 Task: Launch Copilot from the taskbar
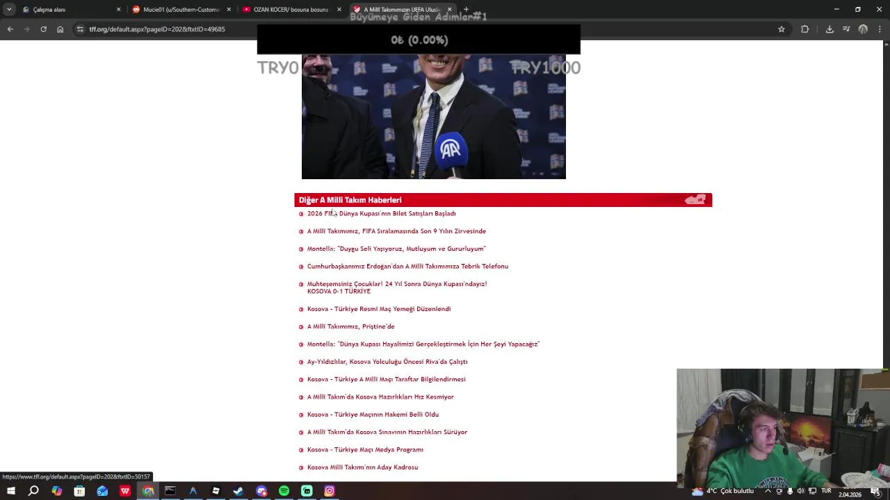click(x=56, y=491)
